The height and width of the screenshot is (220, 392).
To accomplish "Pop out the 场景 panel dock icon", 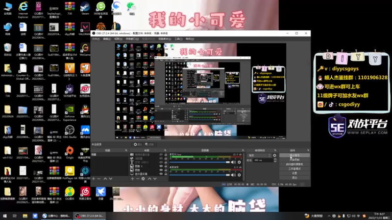I will (126, 151).
